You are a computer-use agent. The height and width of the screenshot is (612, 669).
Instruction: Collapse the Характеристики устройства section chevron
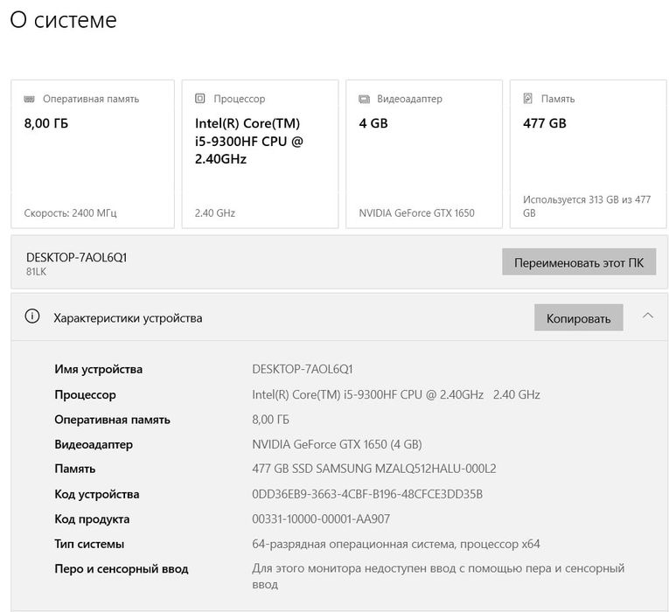(x=648, y=316)
